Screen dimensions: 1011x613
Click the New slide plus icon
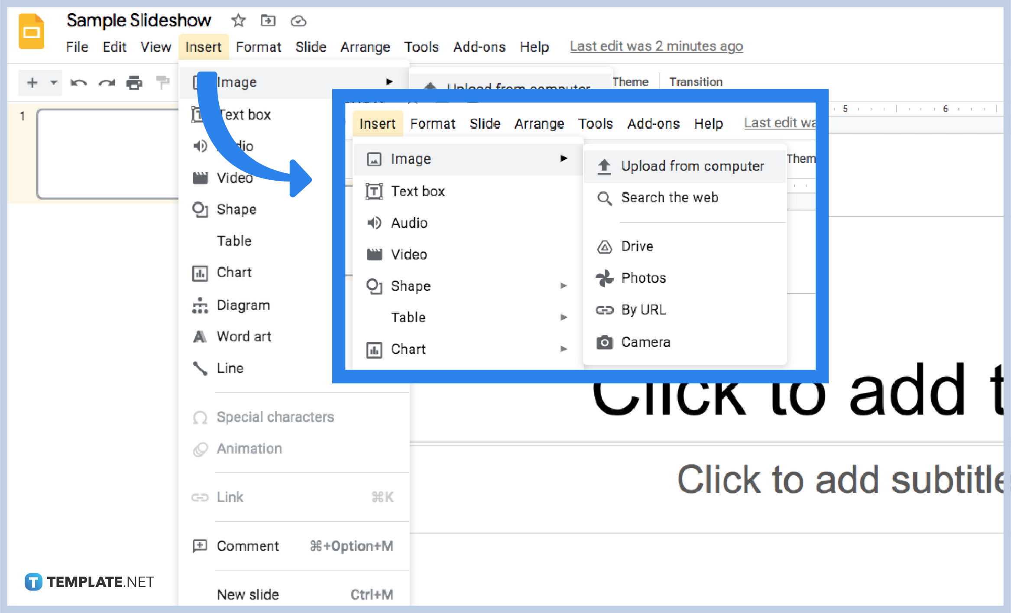(x=32, y=82)
